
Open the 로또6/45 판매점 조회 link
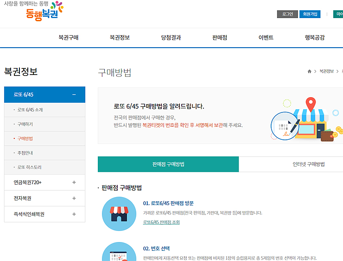click(161, 222)
